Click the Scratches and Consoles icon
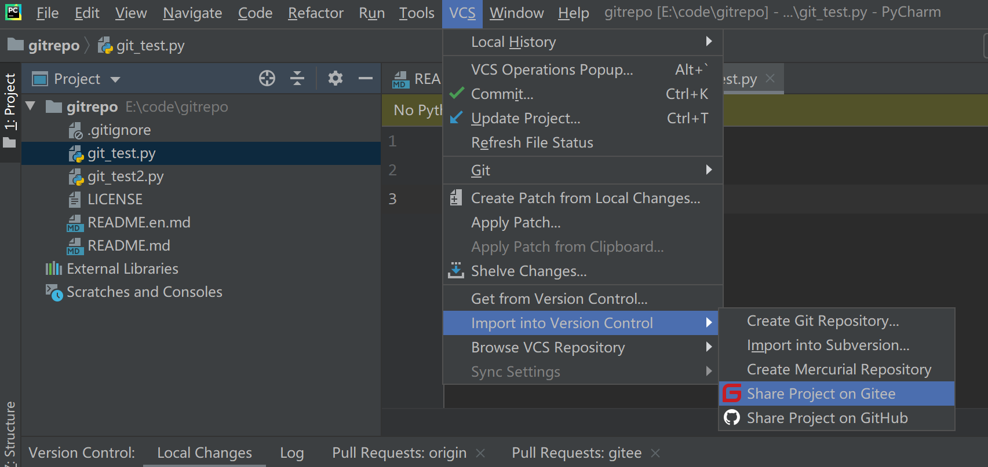 (x=54, y=292)
